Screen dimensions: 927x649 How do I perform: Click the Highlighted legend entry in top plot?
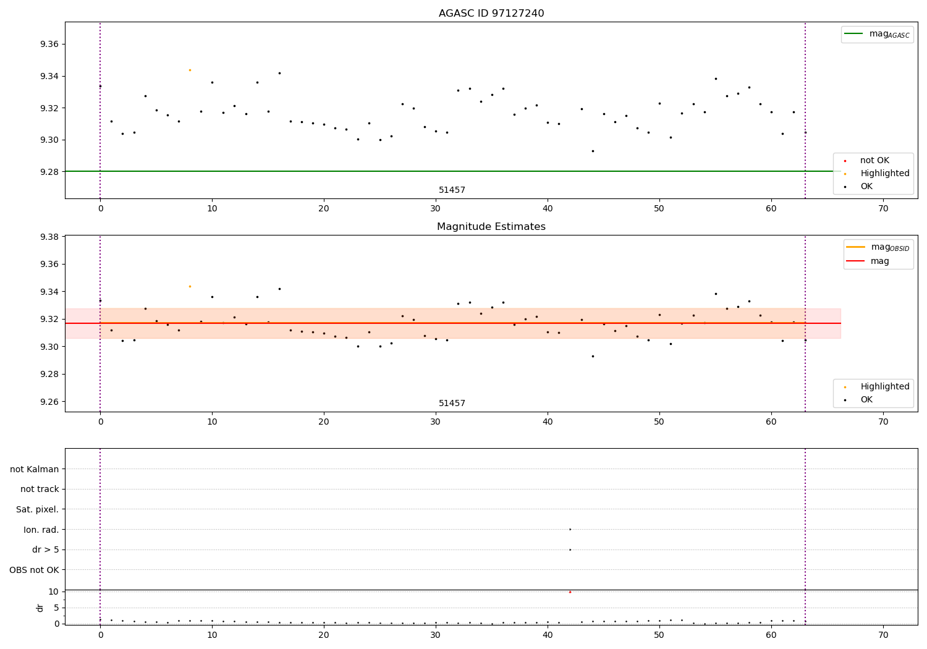click(x=877, y=174)
